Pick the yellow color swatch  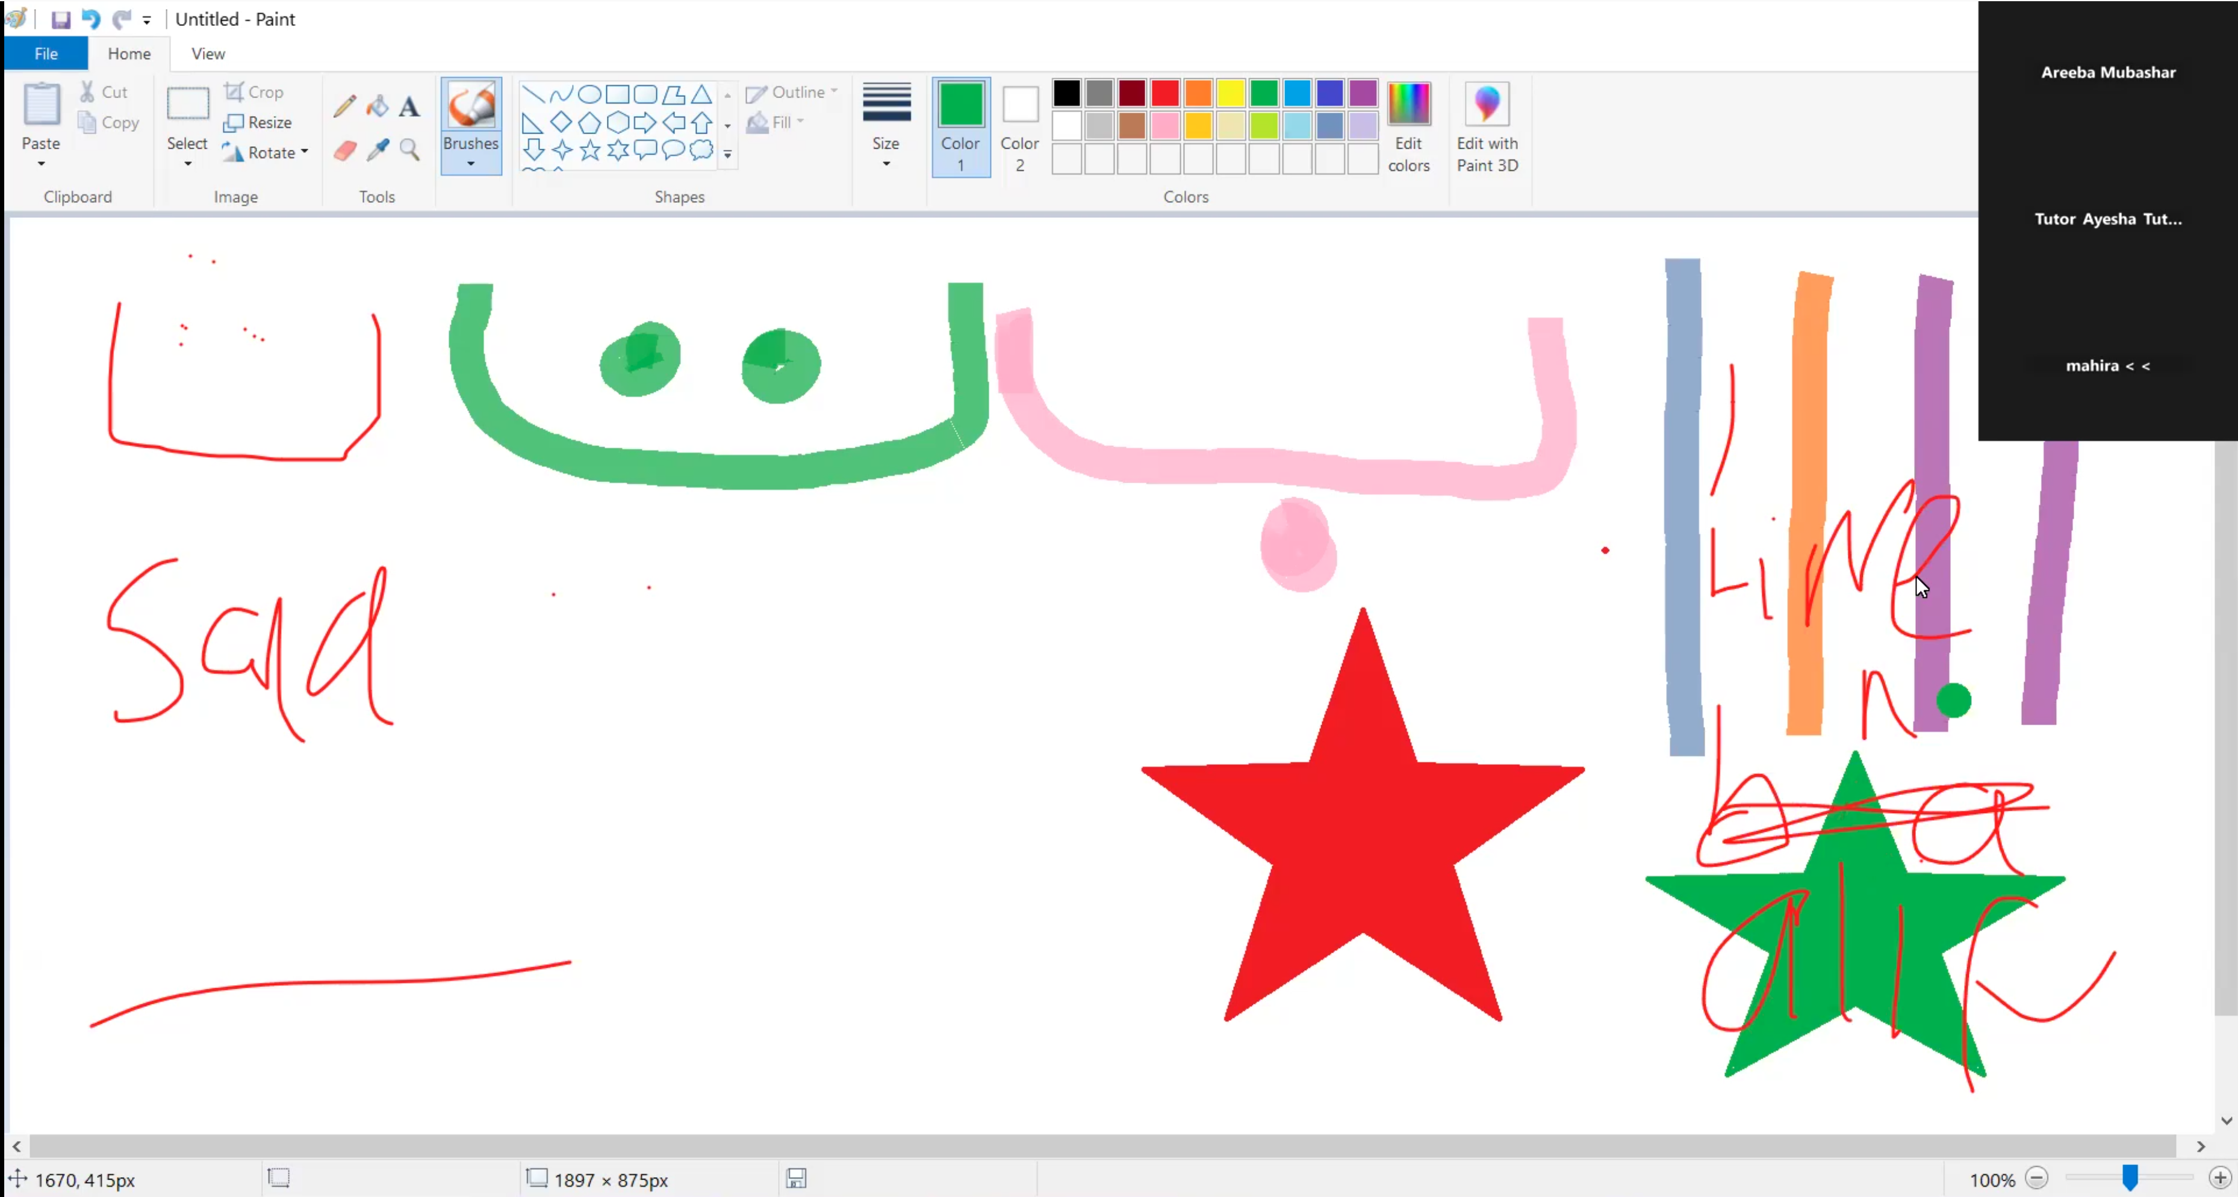coord(1230,93)
